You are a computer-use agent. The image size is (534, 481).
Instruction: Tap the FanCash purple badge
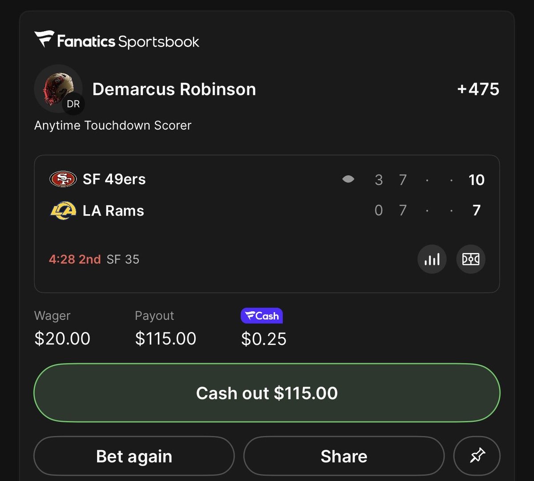click(x=262, y=316)
